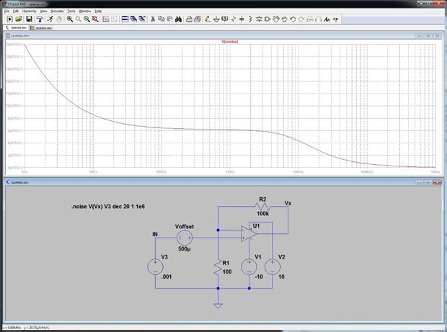This screenshot has width=447, height=332.
Task: Click the Zoom In magnifier icon
Action: pos(70,19)
